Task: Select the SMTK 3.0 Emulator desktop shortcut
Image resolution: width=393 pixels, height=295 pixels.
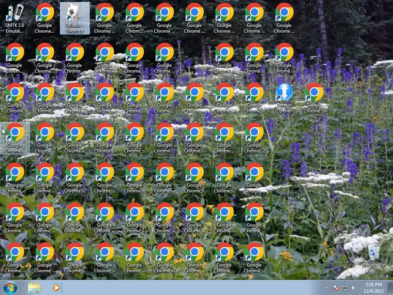Action: pyautogui.click(x=15, y=18)
